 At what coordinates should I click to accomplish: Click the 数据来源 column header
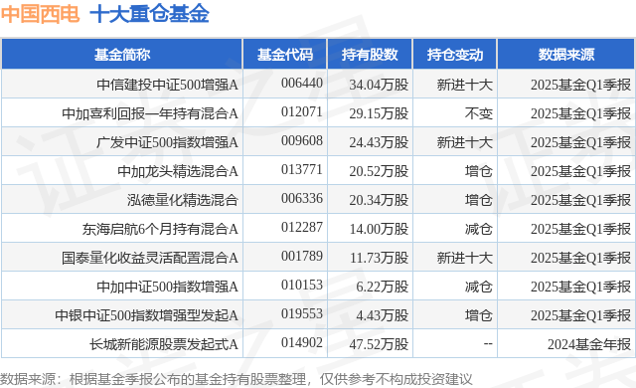pos(566,55)
